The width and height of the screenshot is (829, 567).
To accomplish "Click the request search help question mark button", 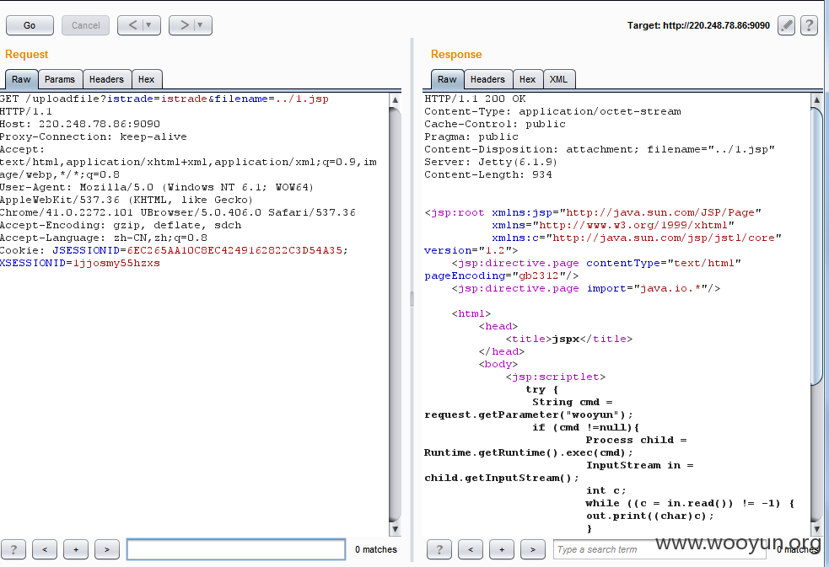I will tap(13, 549).
